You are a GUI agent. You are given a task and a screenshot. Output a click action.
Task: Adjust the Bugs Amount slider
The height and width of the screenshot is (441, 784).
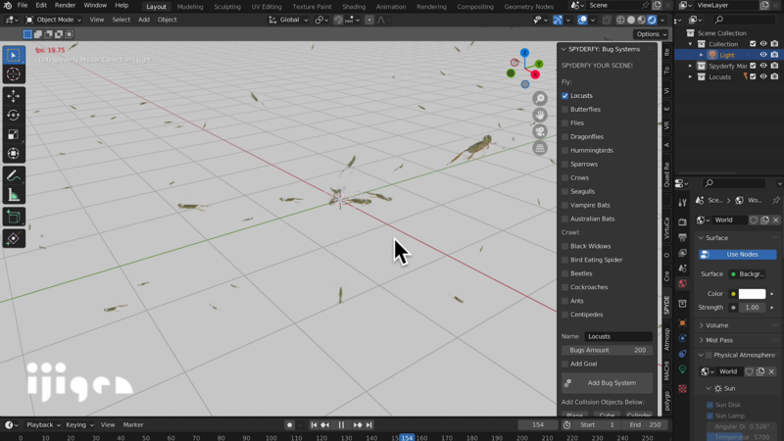607,351
